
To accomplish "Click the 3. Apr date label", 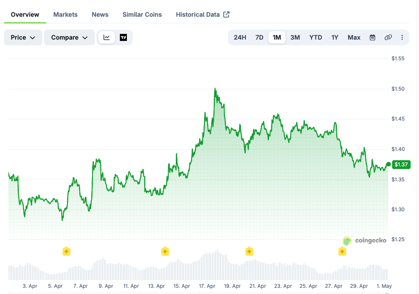I will [x=30, y=286].
